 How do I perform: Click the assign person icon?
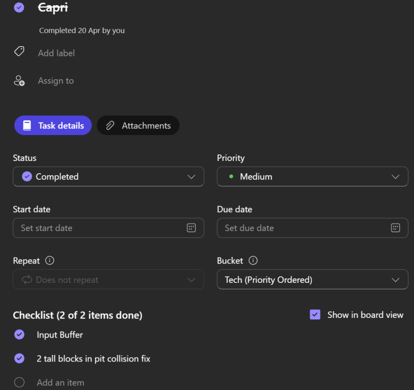pyautogui.click(x=19, y=81)
